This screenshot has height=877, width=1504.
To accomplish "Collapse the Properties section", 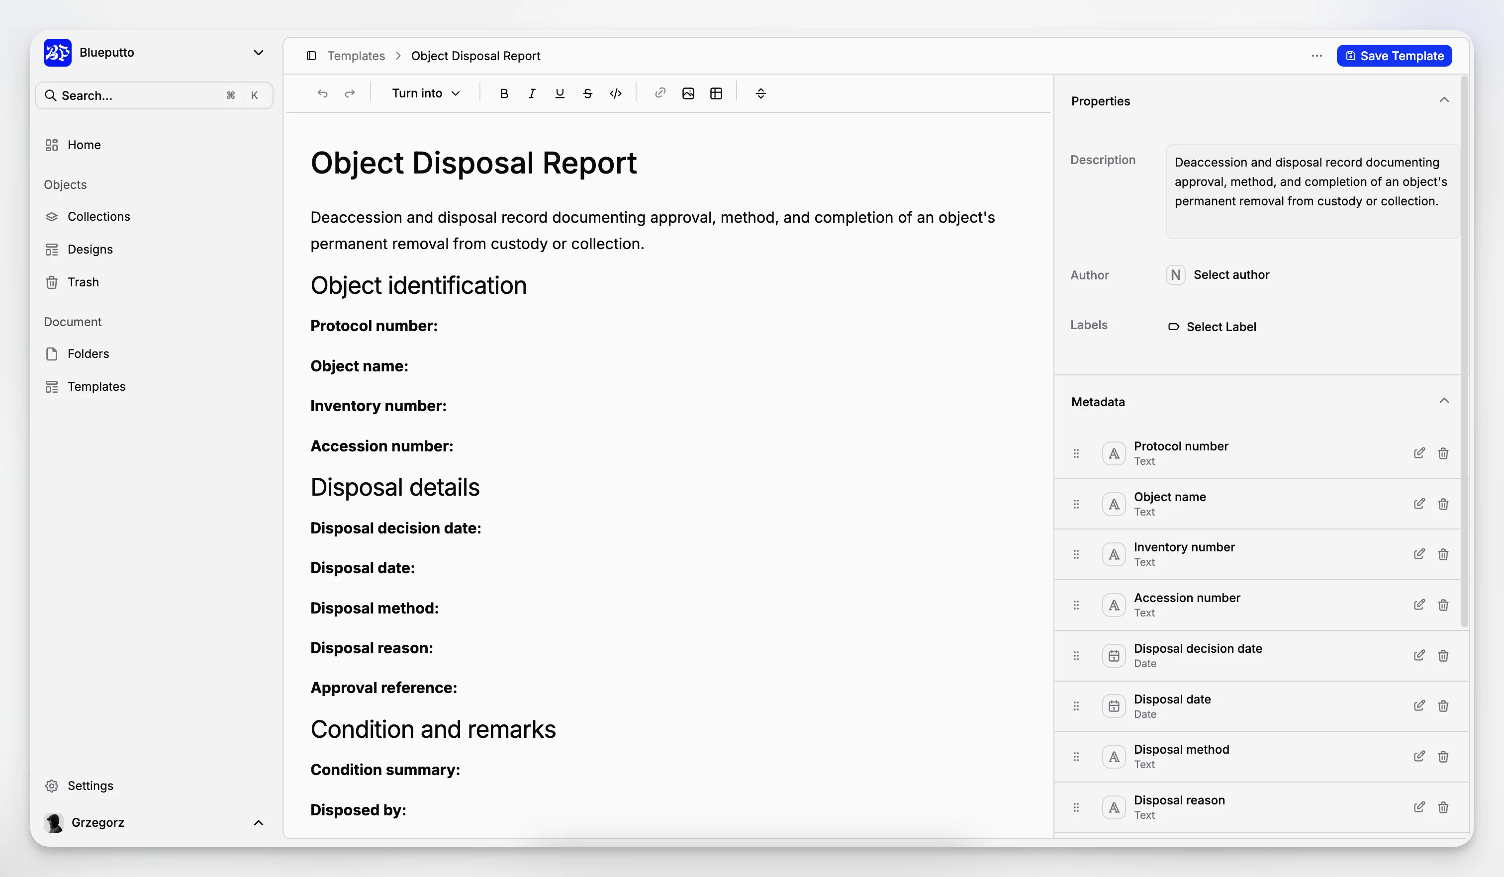I will (x=1444, y=100).
